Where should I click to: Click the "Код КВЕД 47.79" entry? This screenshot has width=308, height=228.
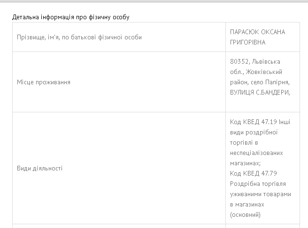(254, 174)
